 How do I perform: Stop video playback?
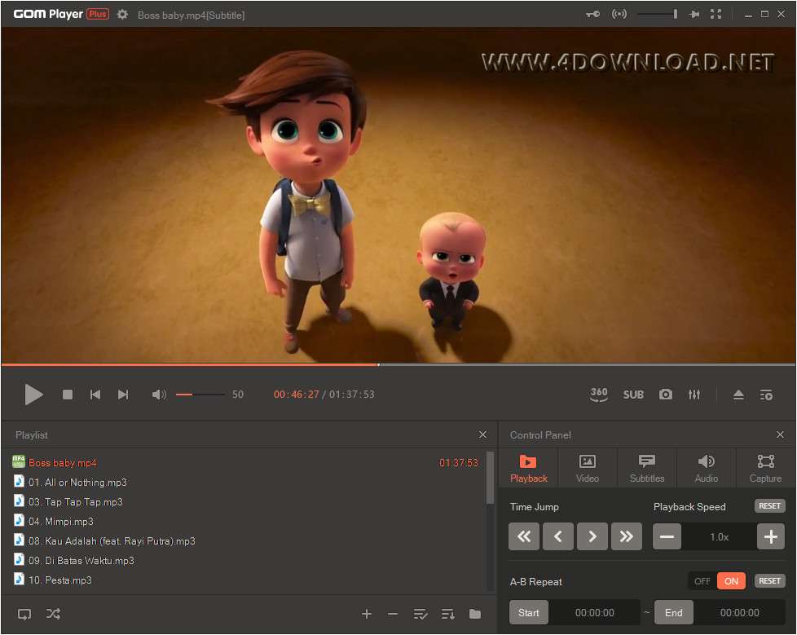pyautogui.click(x=67, y=395)
